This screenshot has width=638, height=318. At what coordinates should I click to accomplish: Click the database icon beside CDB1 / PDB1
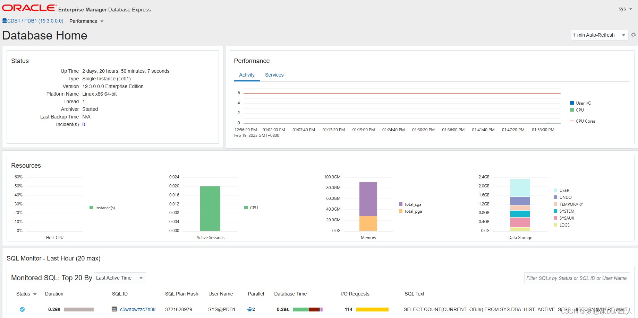(5, 21)
